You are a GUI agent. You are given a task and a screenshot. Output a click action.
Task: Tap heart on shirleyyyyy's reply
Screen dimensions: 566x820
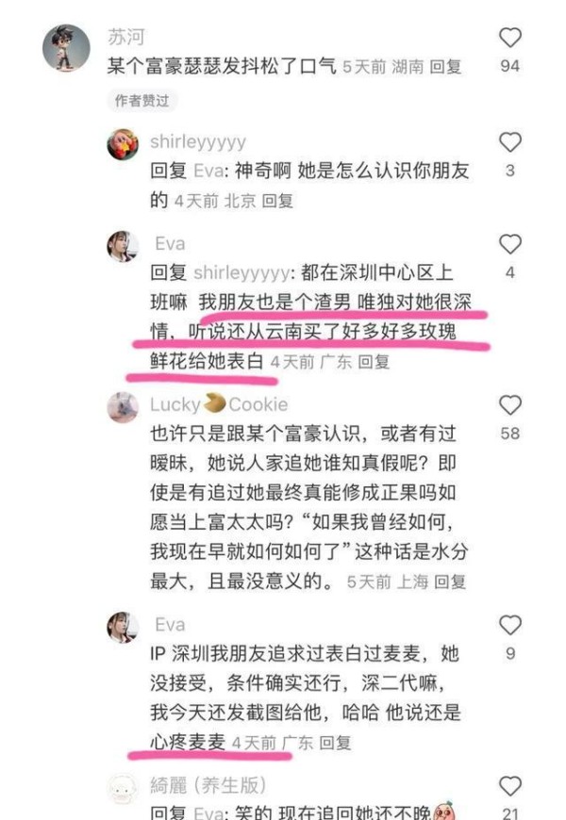[510, 142]
